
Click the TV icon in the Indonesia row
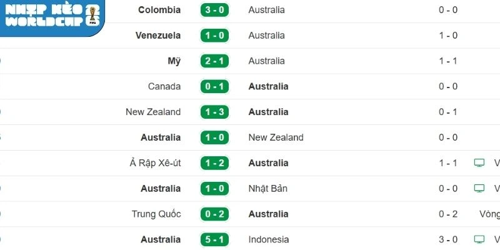pyautogui.click(x=479, y=239)
